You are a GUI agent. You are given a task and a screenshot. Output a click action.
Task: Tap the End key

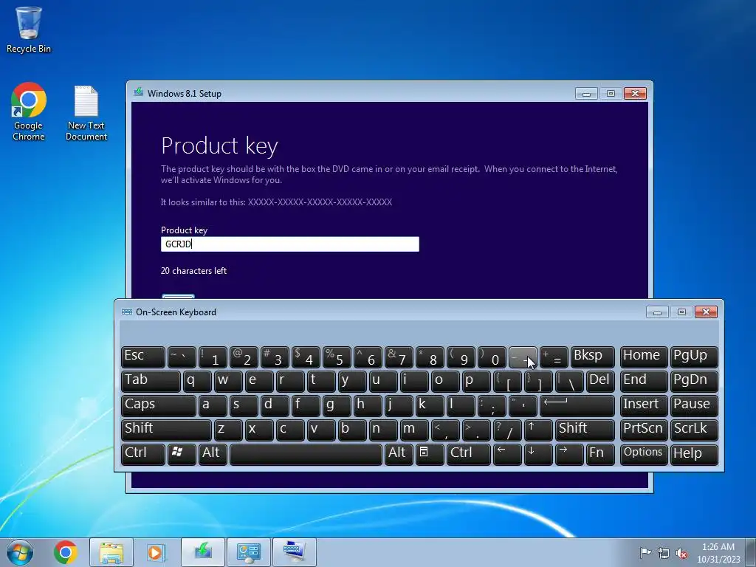coord(643,381)
